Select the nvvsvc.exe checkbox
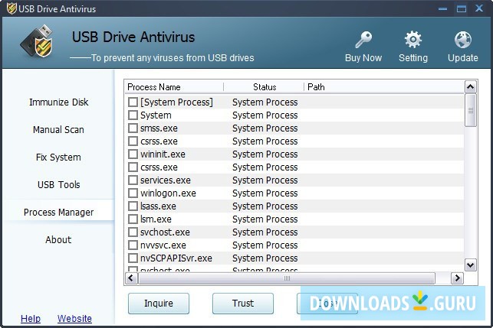Screen dimensions: 493x328 point(133,245)
